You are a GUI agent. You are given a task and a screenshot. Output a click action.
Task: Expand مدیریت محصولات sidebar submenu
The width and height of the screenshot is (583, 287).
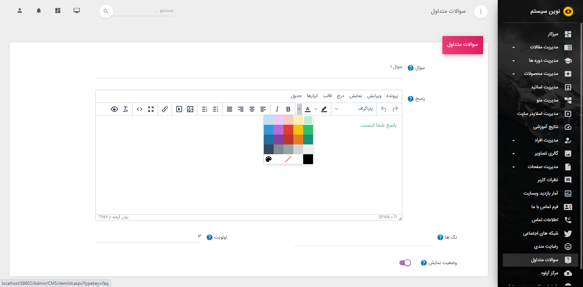click(513, 74)
